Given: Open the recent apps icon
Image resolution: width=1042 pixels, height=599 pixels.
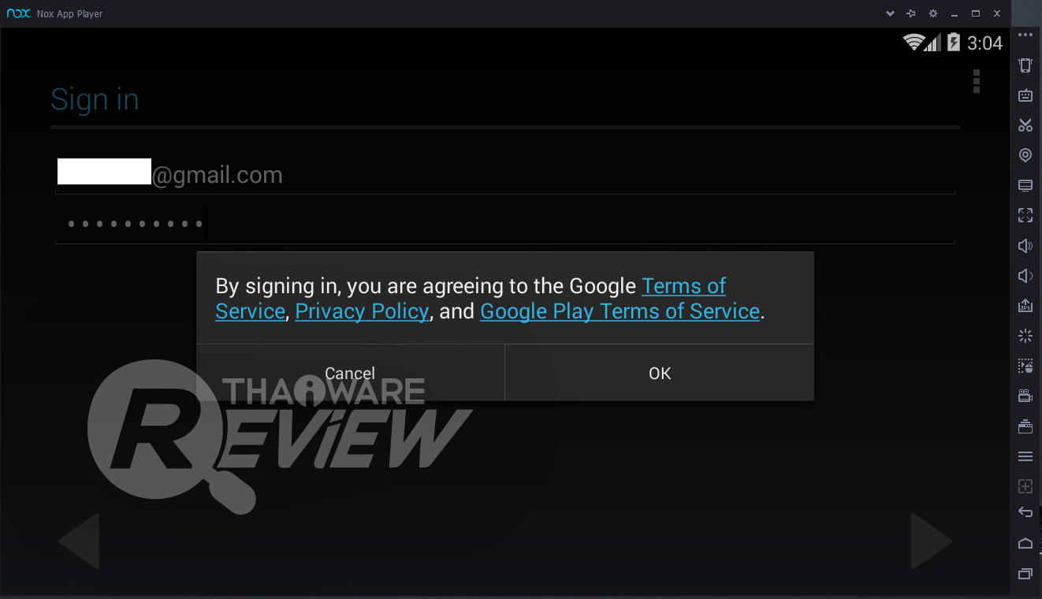Looking at the screenshot, I should [x=1025, y=573].
